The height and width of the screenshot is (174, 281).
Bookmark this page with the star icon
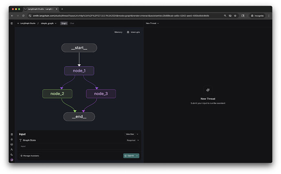pyautogui.click(x=235, y=15)
